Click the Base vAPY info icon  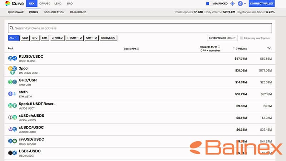coord(138,49)
